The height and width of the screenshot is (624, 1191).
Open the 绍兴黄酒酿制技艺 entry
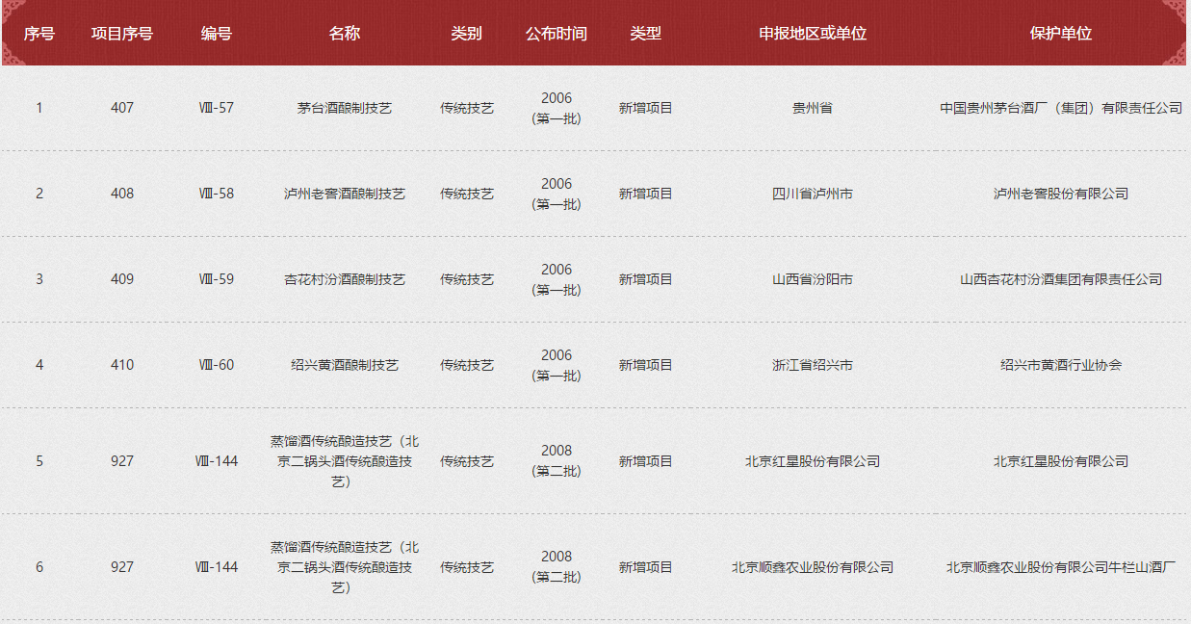345,365
